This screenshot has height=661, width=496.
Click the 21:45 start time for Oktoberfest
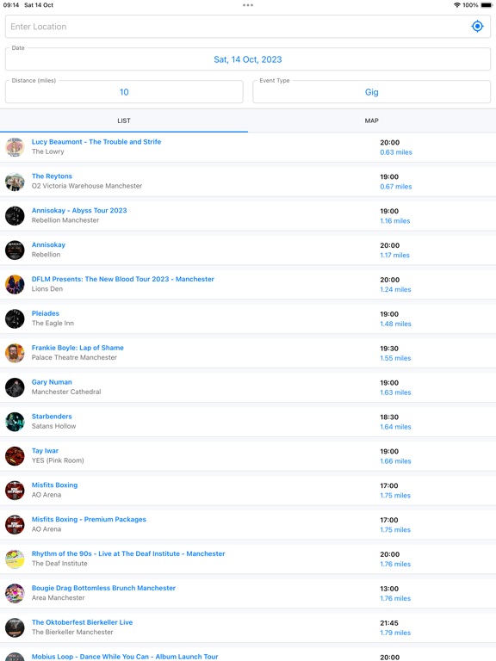[389, 623]
